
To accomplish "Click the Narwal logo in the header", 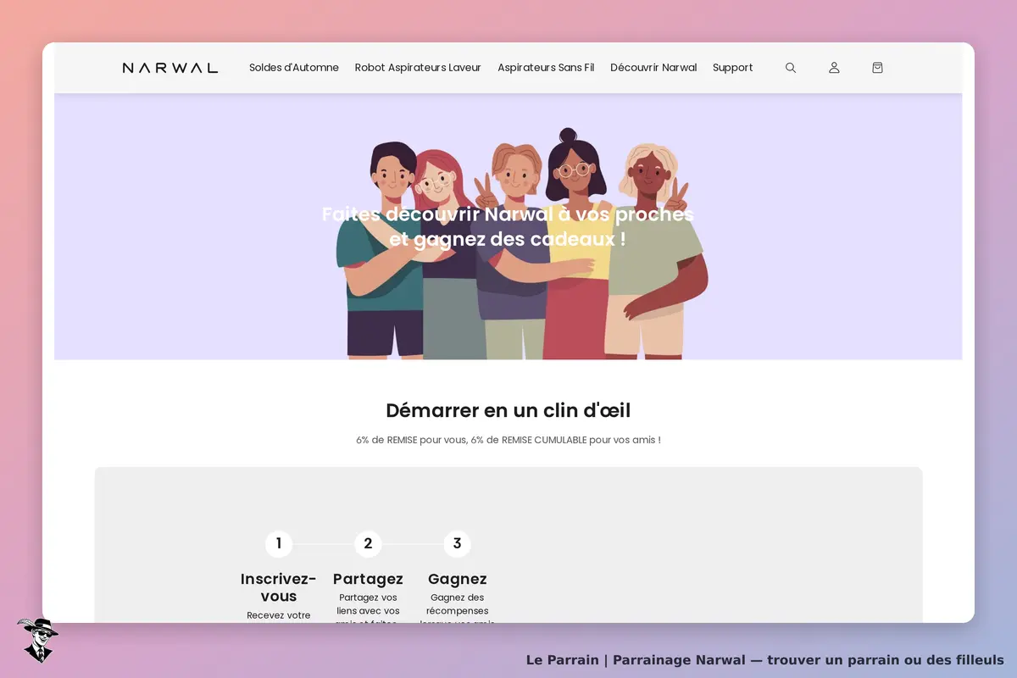I will 169,68.
